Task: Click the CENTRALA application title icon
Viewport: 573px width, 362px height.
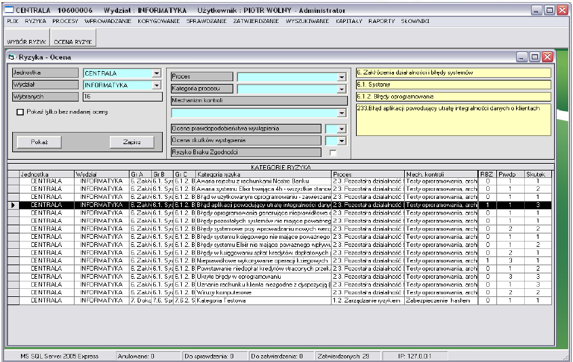Action: point(9,10)
